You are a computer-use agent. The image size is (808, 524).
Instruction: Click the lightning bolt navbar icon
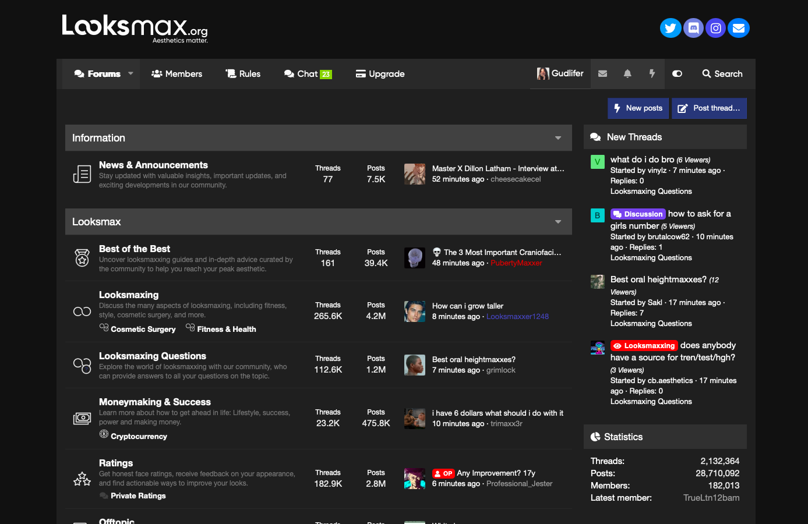[x=652, y=74]
